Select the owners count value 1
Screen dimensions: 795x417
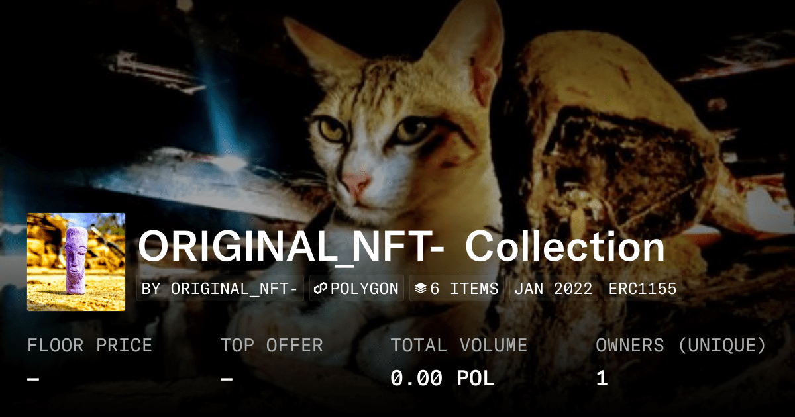coord(602,379)
